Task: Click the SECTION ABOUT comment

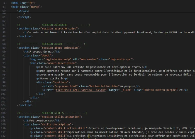Action: coord(51,44)
